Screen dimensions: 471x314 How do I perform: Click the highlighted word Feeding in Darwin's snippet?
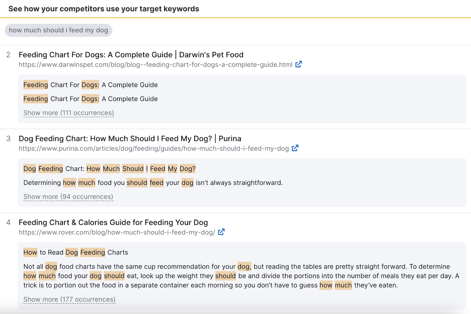35,85
